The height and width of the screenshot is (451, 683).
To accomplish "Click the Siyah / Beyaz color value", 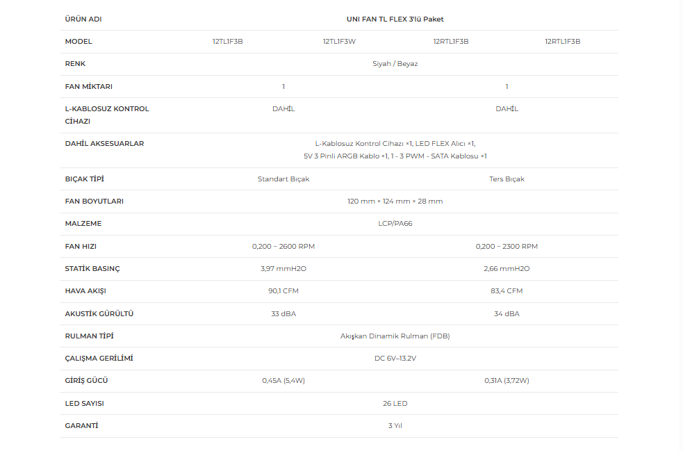I will (x=395, y=64).
